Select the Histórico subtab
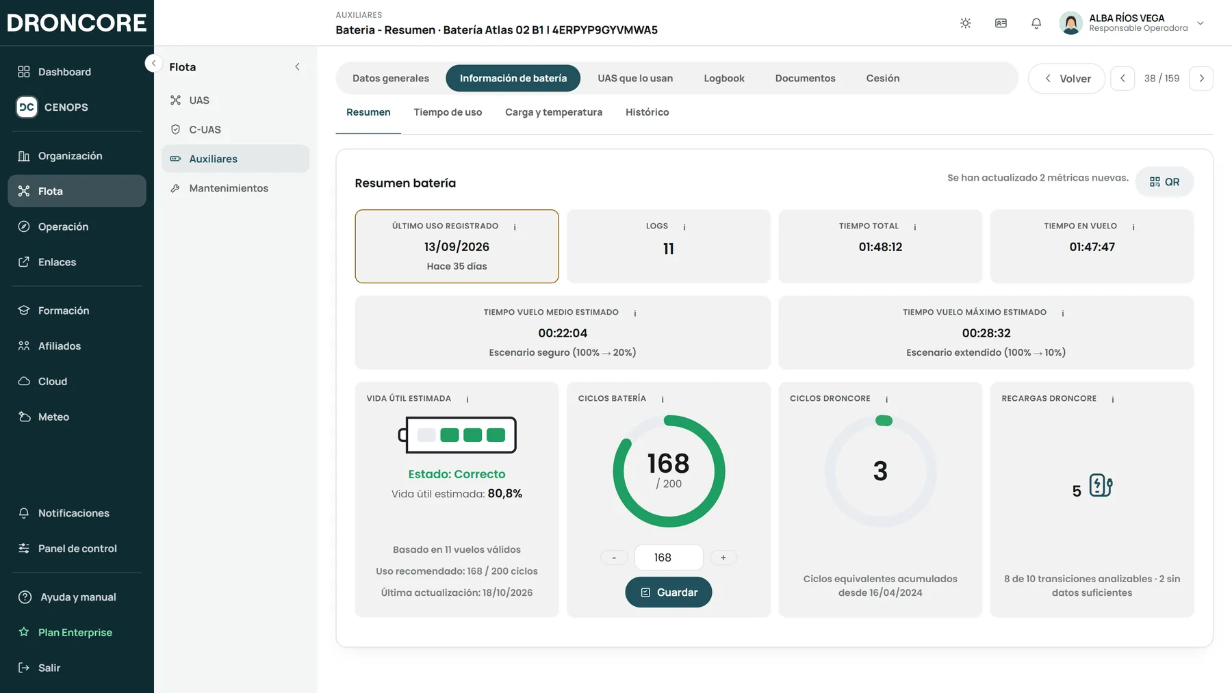Screen dimensions: 1232x693 coord(647,112)
